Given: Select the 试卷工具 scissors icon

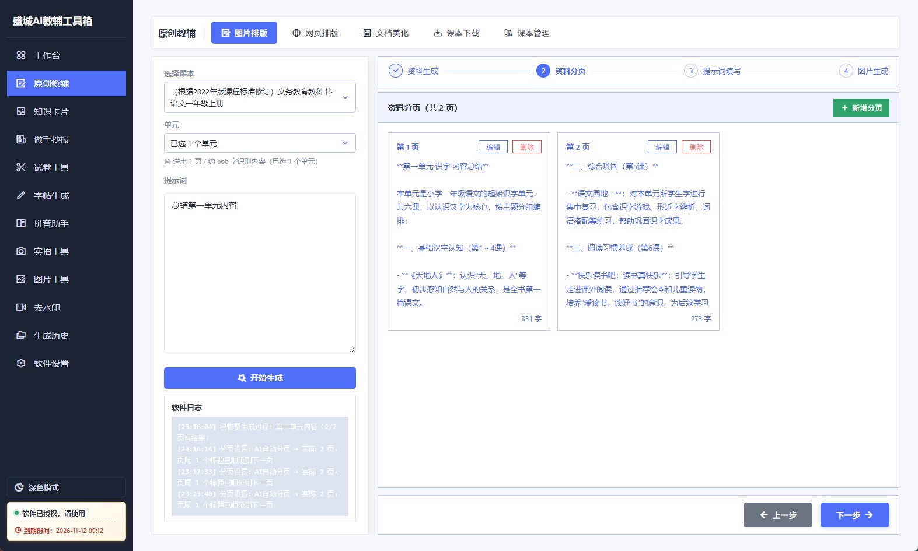Looking at the screenshot, I should click(x=21, y=167).
